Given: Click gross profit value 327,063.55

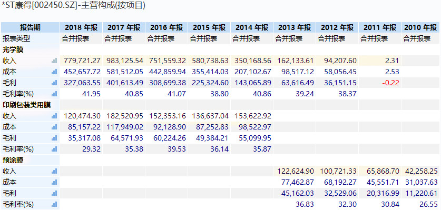Looking at the screenshot, I should pyautogui.click(x=82, y=83).
